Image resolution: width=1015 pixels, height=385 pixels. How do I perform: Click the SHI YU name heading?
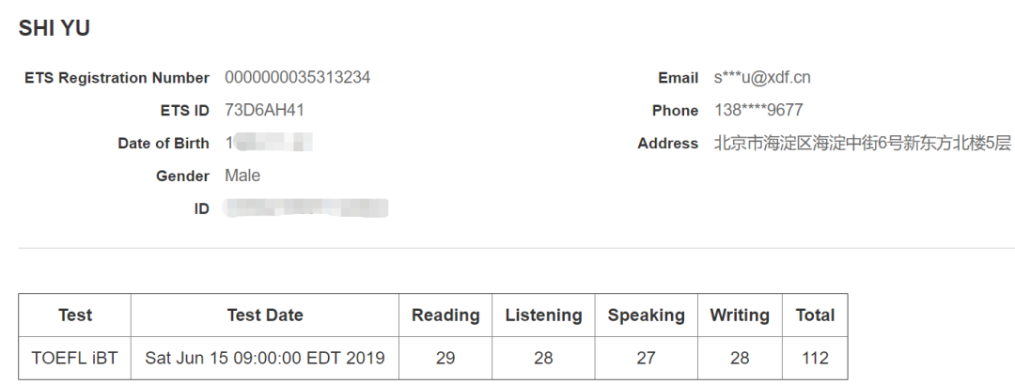tap(55, 29)
